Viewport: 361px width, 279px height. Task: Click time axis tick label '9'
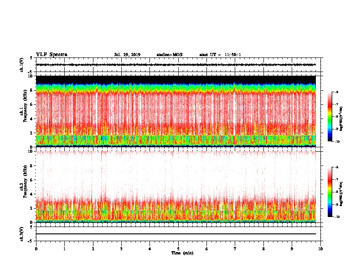[x=292, y=249]
